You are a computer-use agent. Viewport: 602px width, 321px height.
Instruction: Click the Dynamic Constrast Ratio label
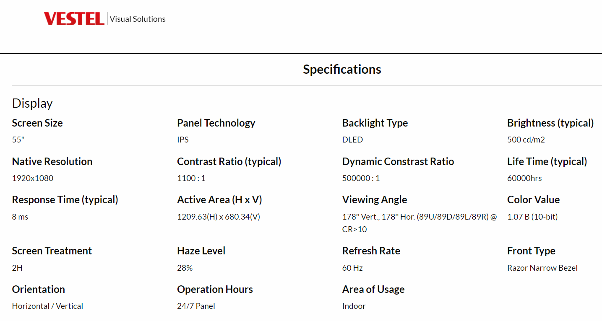(x=398, y=161)
